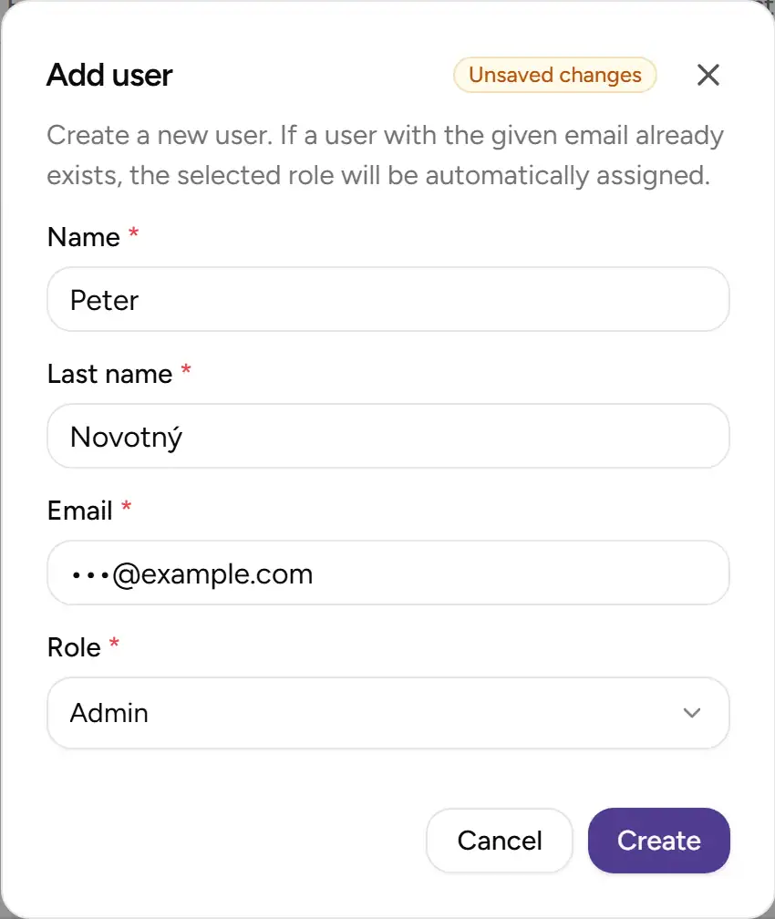Click the Last name field showing Novotný

[x=387, y=436]
